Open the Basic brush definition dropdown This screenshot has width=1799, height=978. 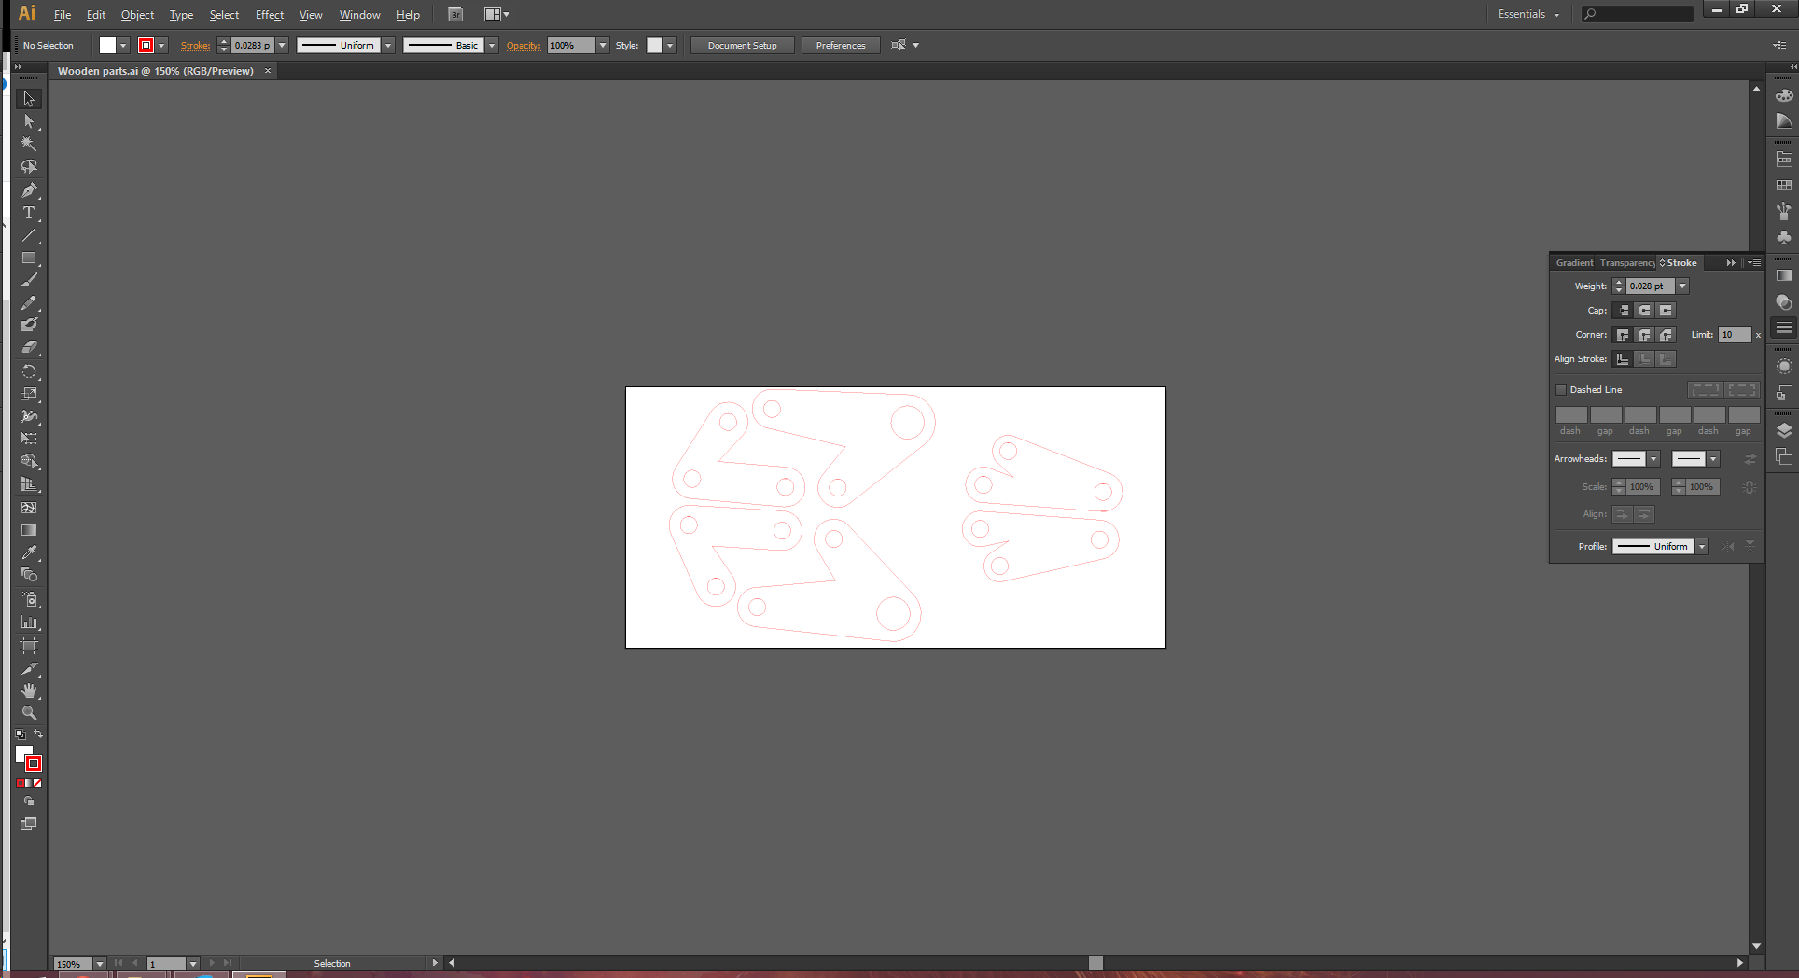492,46
